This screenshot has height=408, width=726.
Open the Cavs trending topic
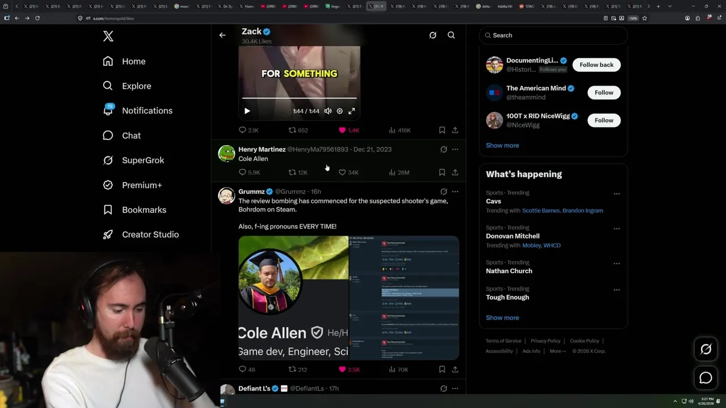493,201
